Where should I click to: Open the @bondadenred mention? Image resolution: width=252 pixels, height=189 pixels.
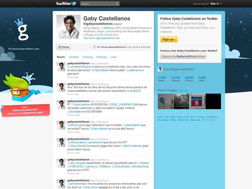[x=77, y=112]
